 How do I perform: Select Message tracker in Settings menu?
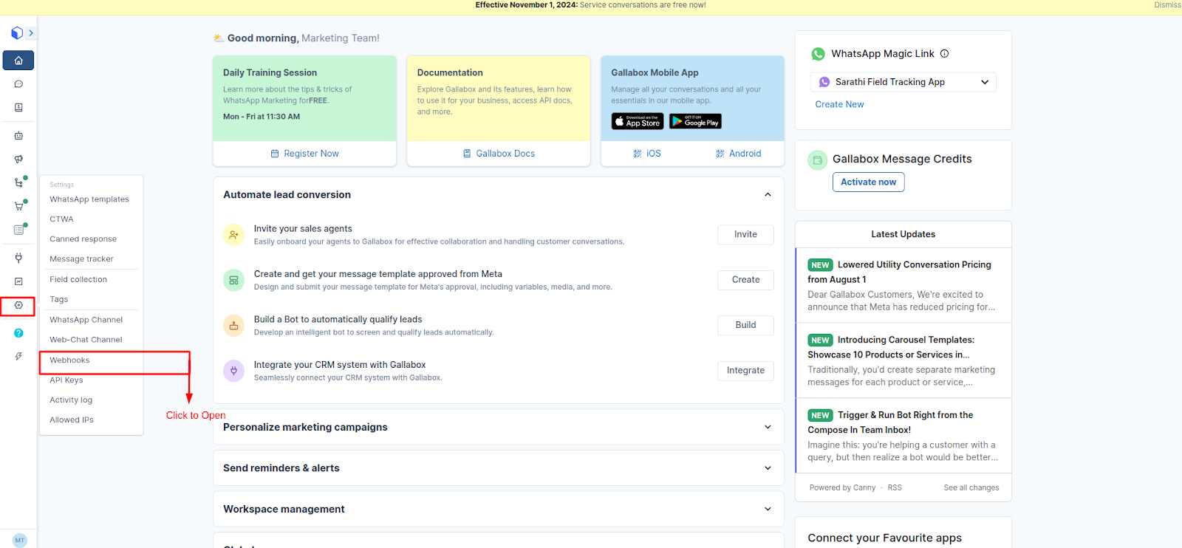[81, 259]
